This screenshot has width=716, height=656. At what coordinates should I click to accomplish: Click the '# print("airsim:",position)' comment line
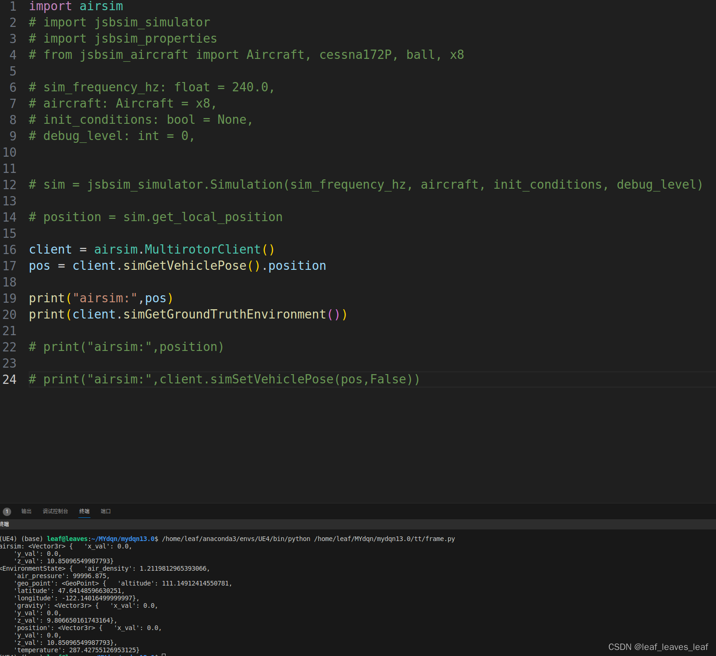pyautogui.click(x=126, y=347)
